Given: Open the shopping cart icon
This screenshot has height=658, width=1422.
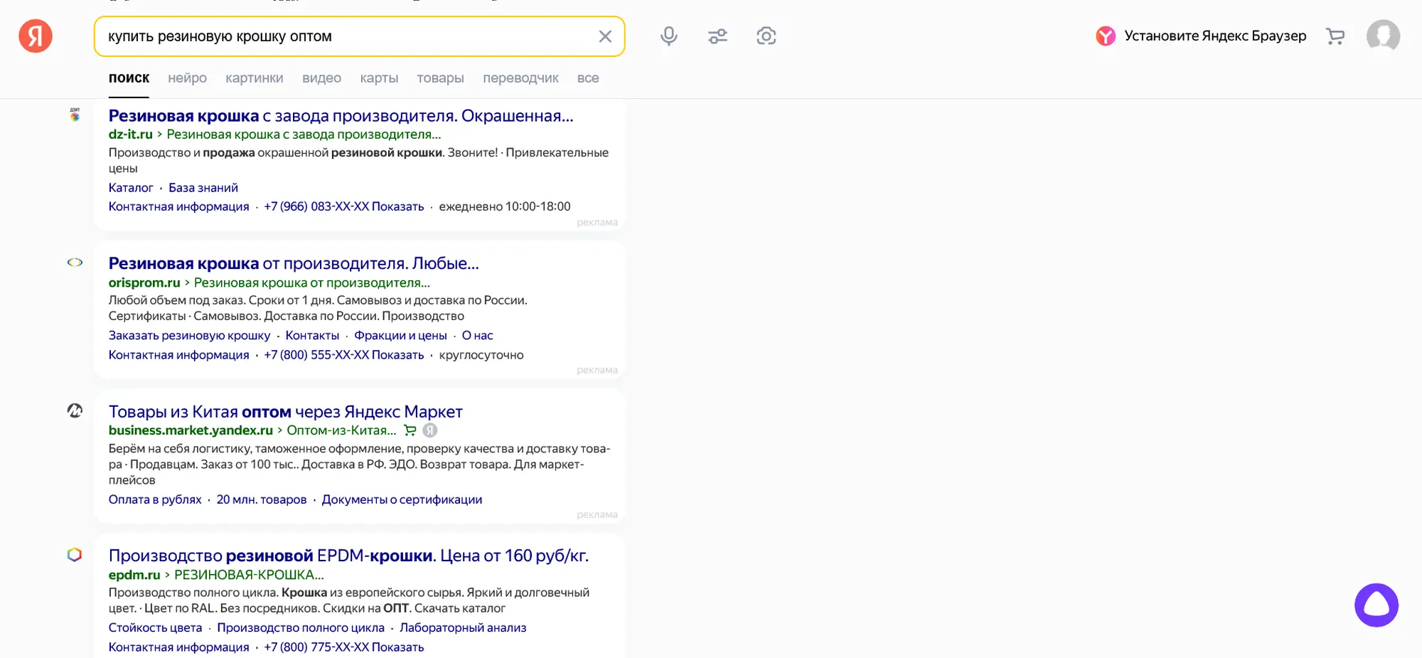Looking at the screenshot, I should coord(1335,36).
